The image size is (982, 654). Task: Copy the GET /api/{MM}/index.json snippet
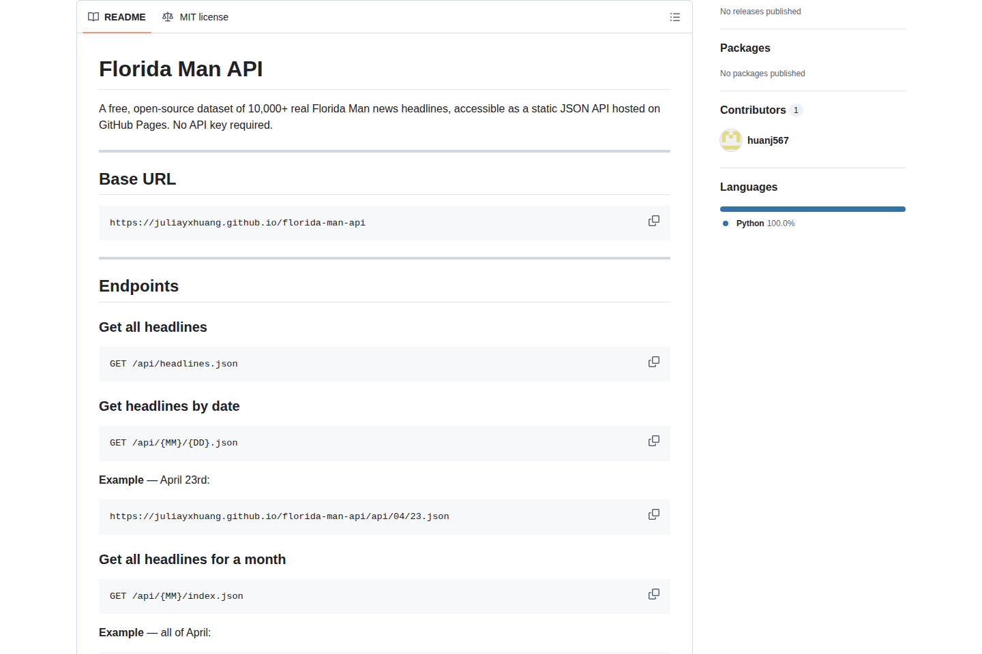click(x=654, y=594)
